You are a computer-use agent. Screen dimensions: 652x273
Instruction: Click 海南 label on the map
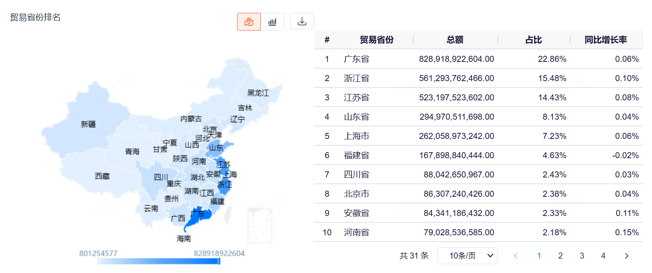tap(184, 238)
